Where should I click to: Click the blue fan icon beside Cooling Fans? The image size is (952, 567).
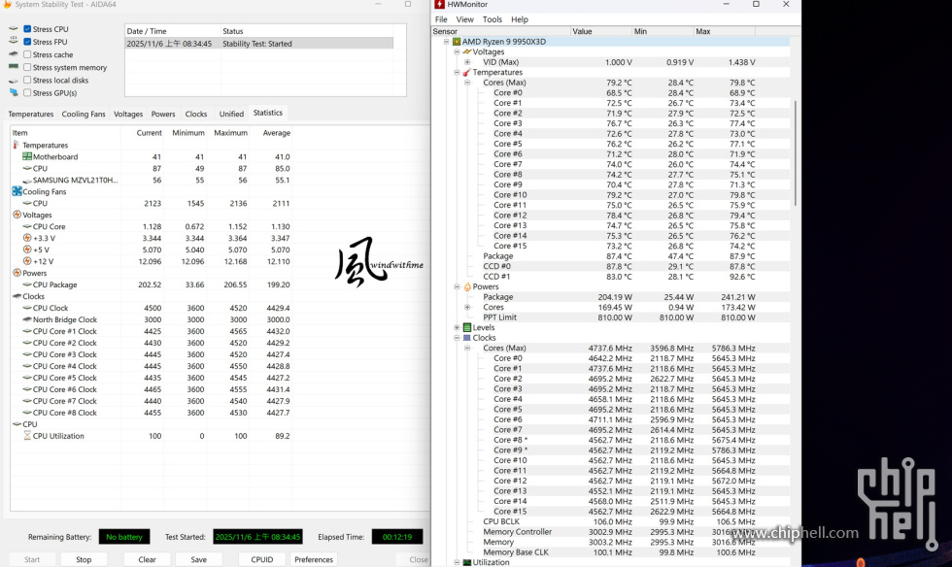click(x=17, y=192)
